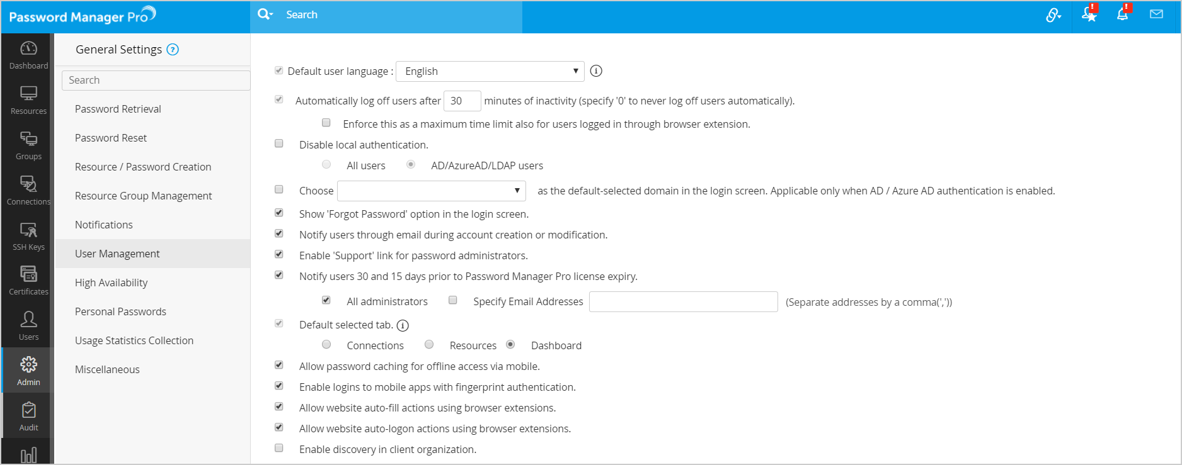The width and height of the screenshot is (1182, 465).
Task: Uncheck Show 'Forgot Password' option checkbox
Action: 279,213
